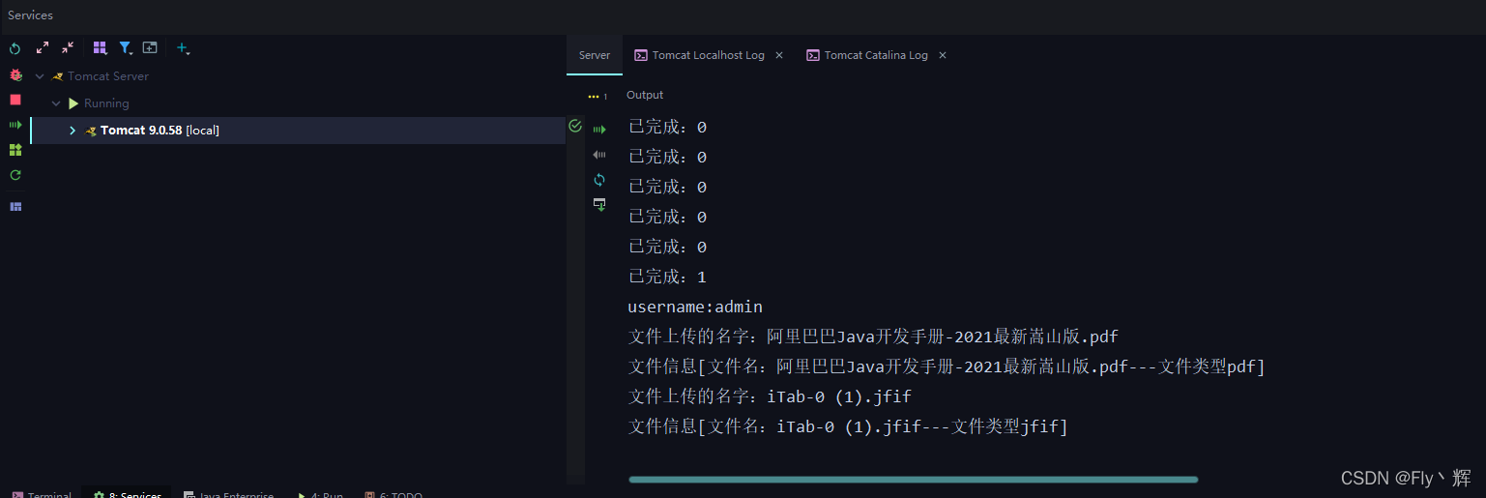Image resolution: width=1486 pixels, height=498 pixels.
Task: Click the 8: Services tool window tab
Action: pyautogui.click(x=128, y=493)
